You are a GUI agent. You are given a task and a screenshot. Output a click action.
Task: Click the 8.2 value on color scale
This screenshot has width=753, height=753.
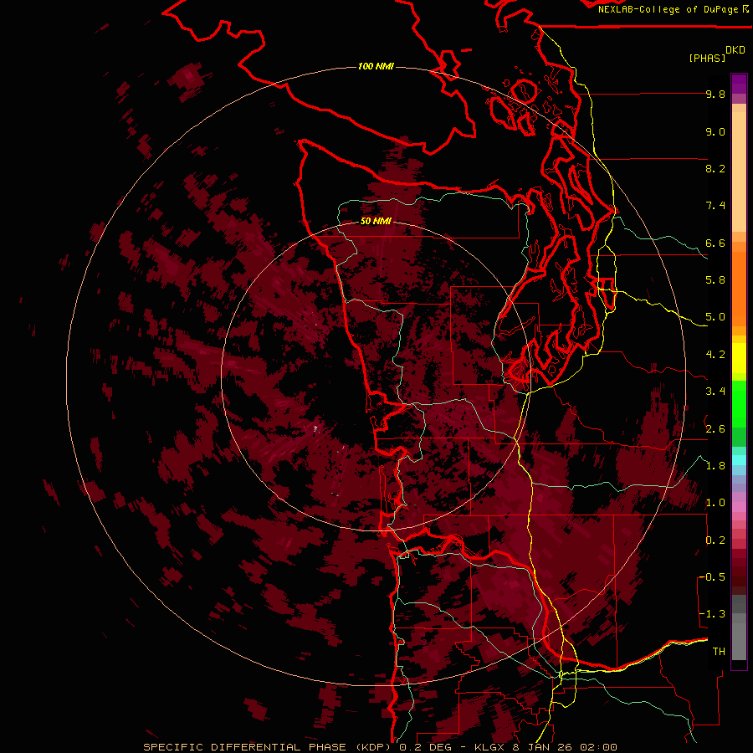(x=715, y=168)
